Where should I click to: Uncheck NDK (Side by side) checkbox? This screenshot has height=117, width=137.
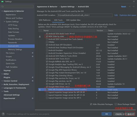[x=47, y=36]
